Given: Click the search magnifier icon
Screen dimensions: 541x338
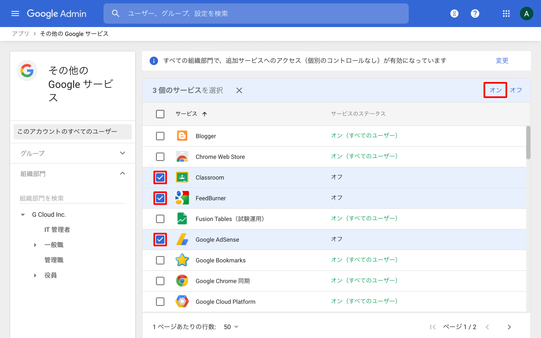Looking at the screenshot, I should [116, 14].
